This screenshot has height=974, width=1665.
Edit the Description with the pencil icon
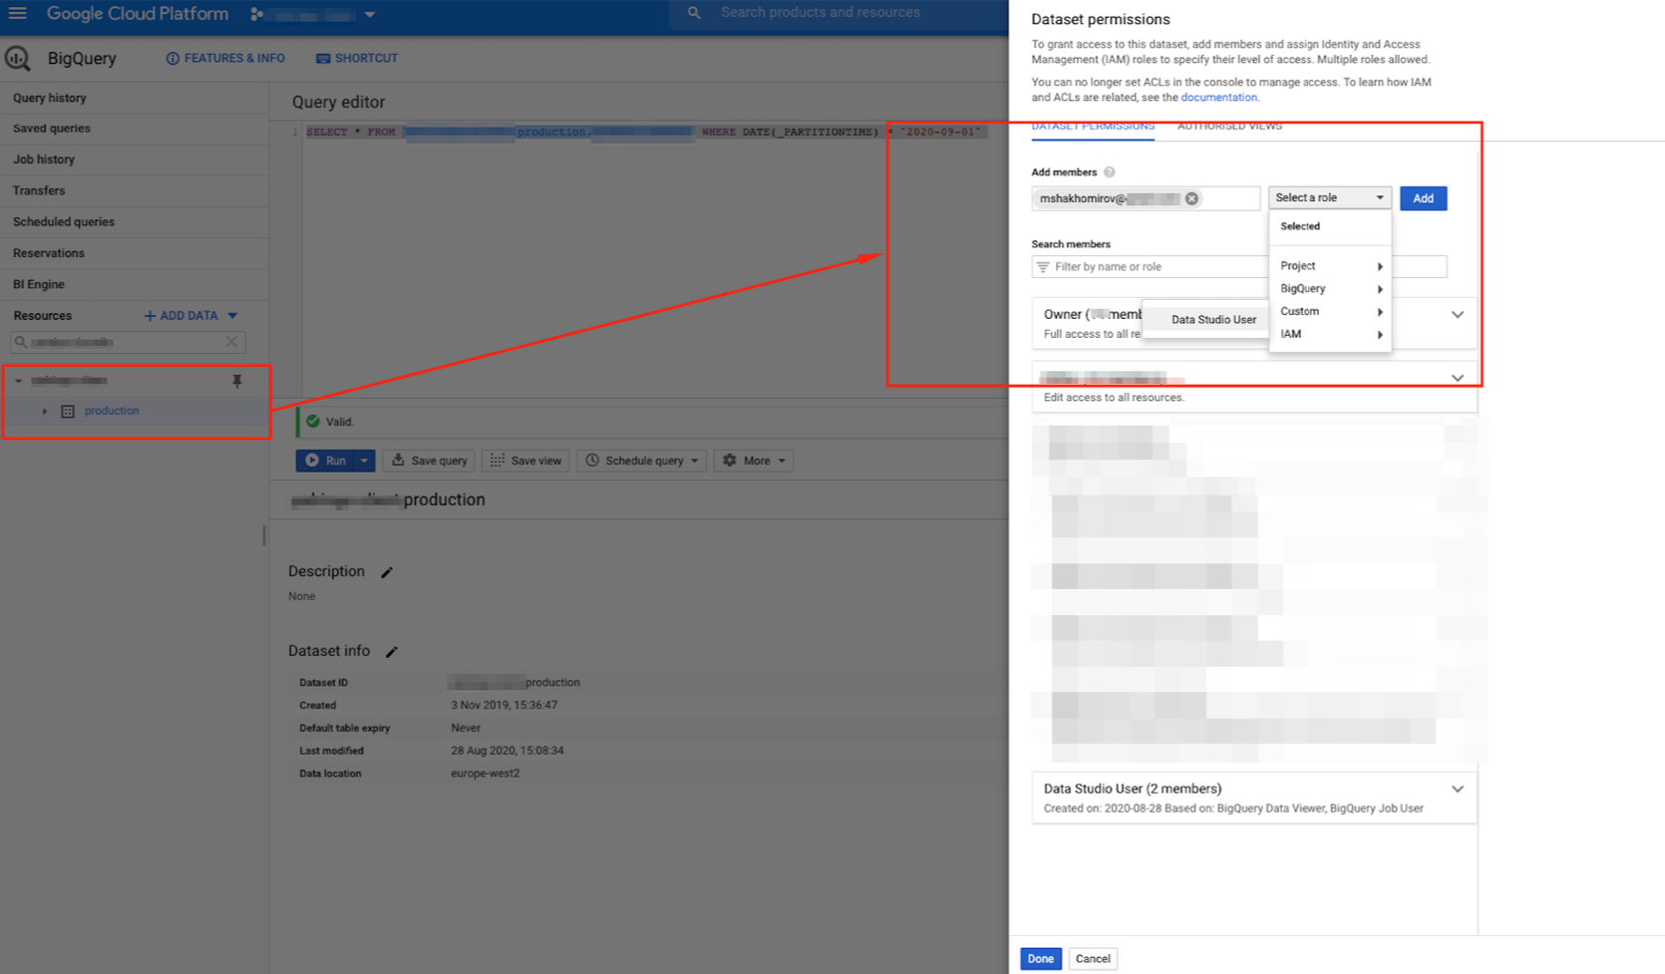pyautogui.click(x=387, y=572)
